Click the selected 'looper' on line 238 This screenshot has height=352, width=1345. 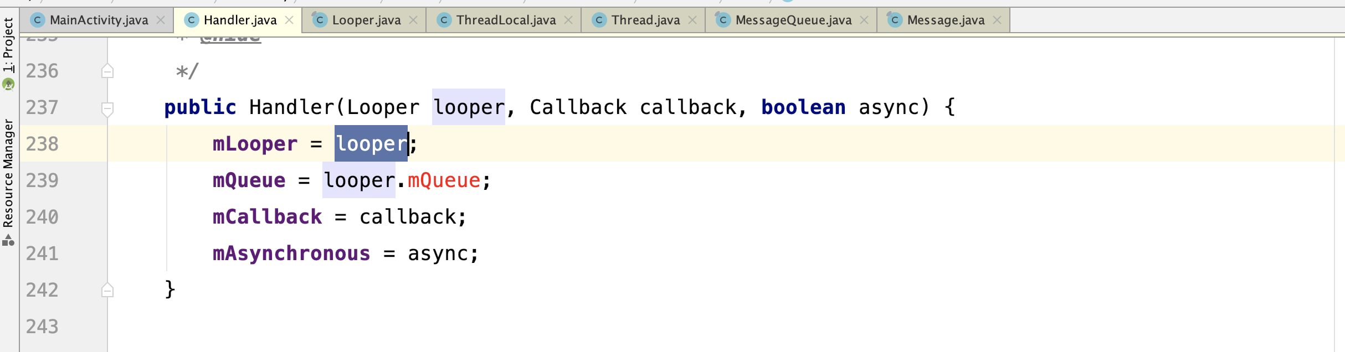tap(371, 144)
